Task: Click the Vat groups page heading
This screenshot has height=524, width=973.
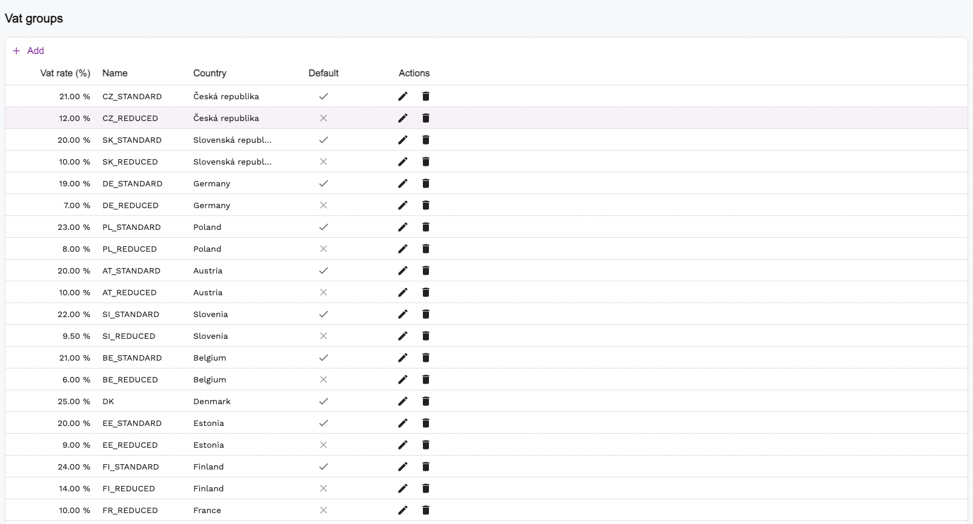Action: (34, 18)
